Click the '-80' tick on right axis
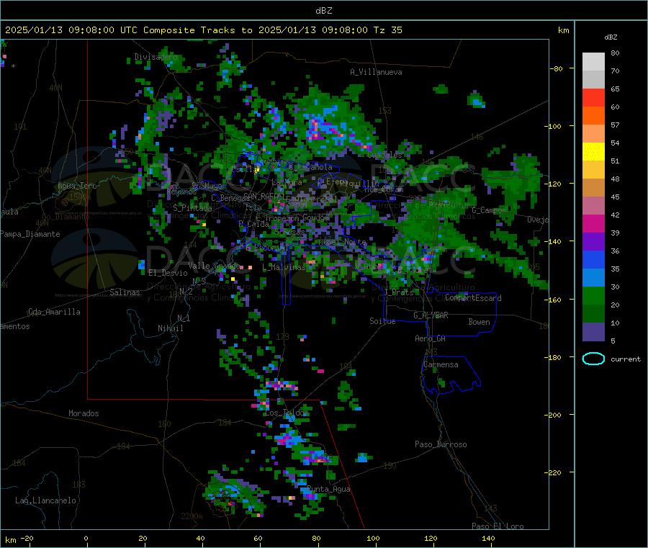648x548 pixels. (x=557, y=68)
